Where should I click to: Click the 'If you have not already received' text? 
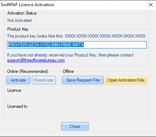[x=70, y=55]
